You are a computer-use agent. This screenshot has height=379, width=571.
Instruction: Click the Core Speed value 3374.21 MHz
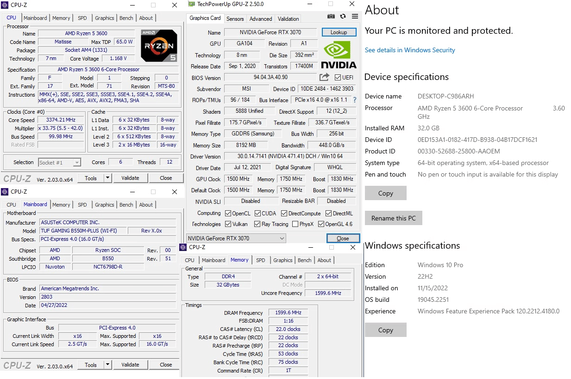click(61, 120)
